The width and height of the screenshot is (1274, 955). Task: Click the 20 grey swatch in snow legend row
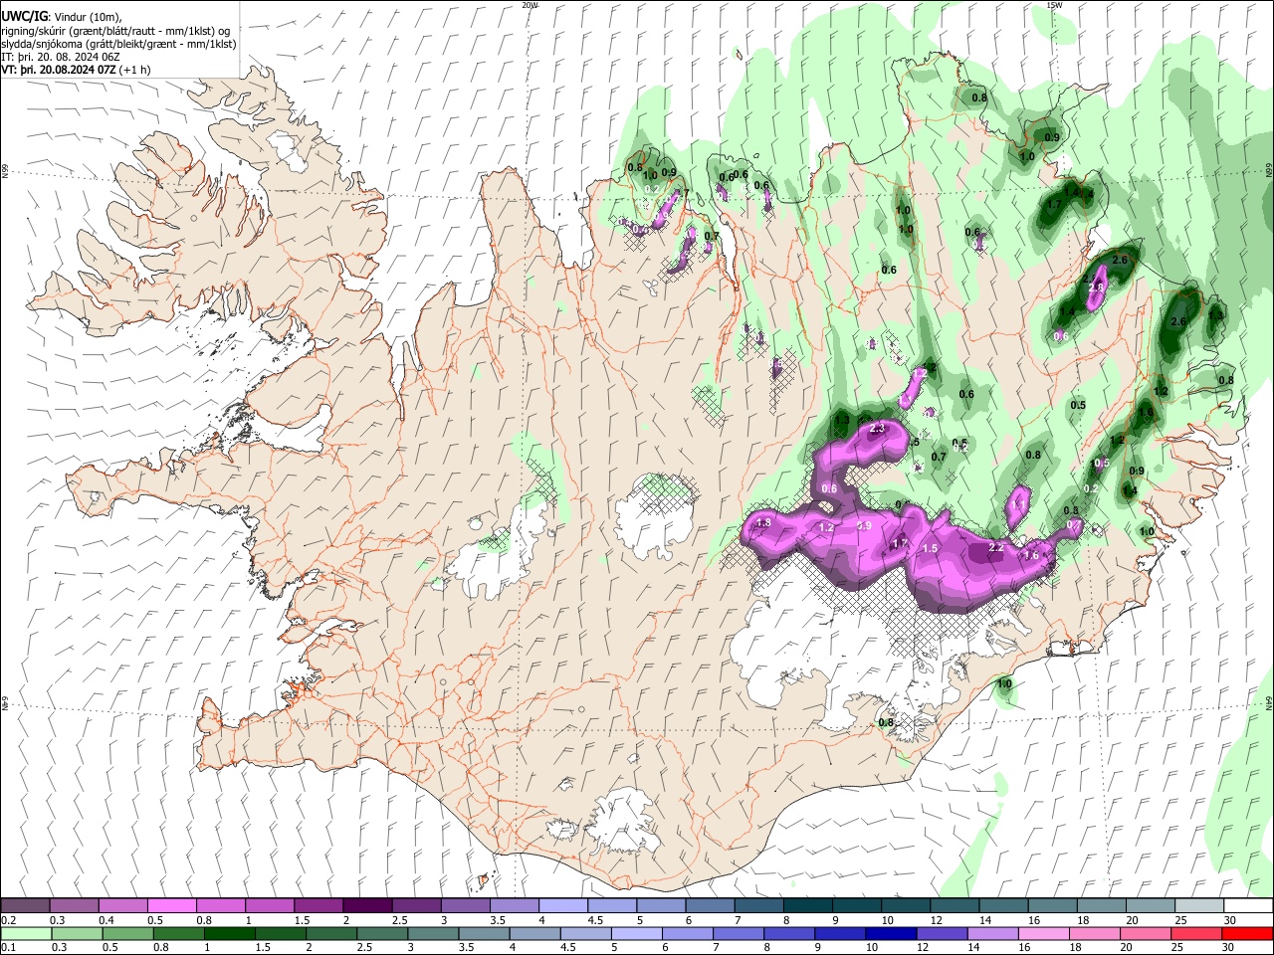coord(1151,906)
